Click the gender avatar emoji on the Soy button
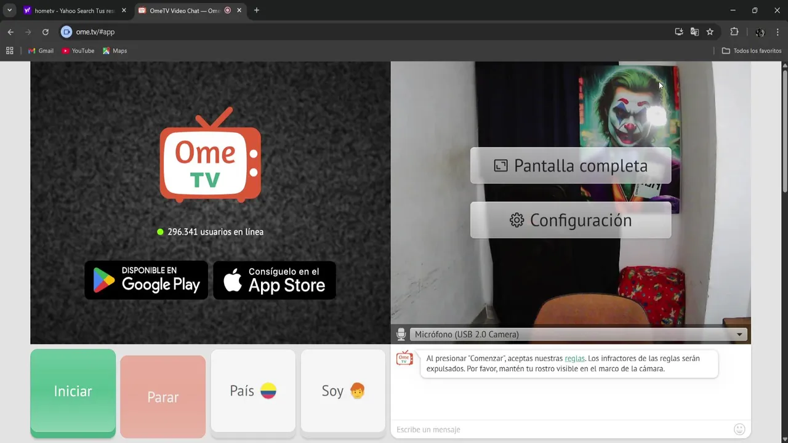Viewport: 788px width, 443px height. (358, 391)
